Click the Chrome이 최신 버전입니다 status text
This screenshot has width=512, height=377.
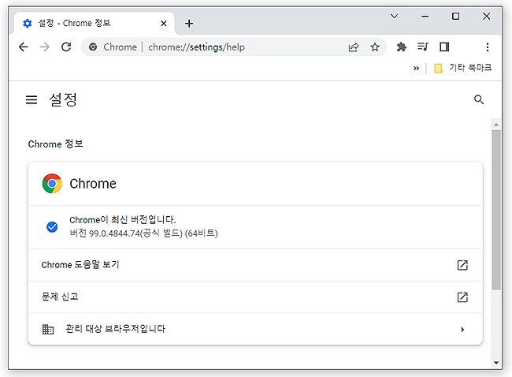(122, 219)
